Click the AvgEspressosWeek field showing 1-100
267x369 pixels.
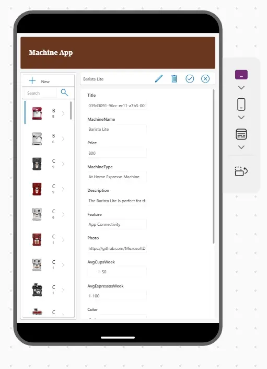[117, 296]
